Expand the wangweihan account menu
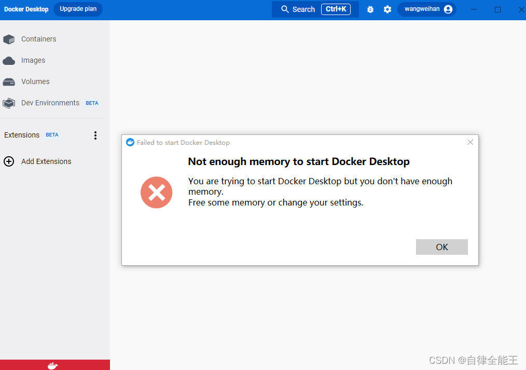The image size is (526, 370). pos(426,9)
